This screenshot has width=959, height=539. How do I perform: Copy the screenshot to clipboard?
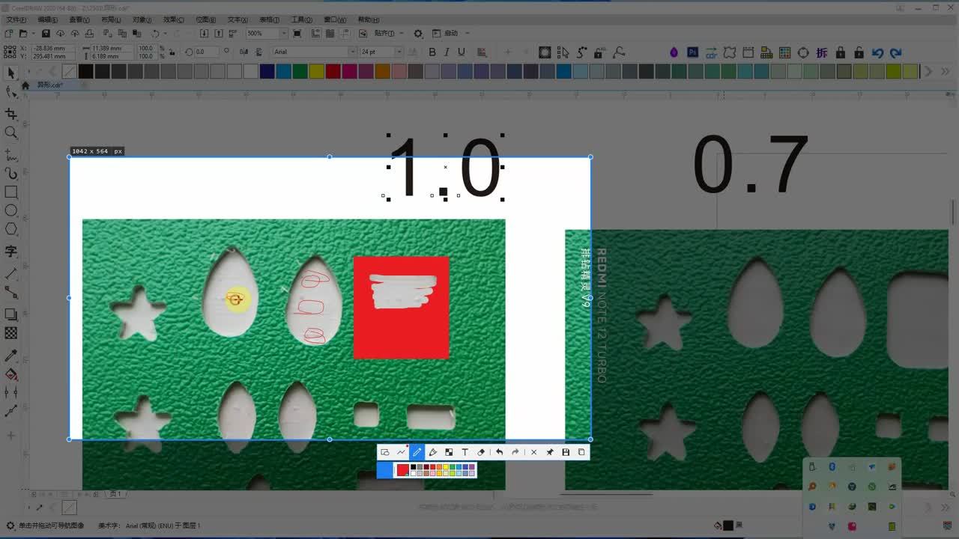tap(581, 452)
